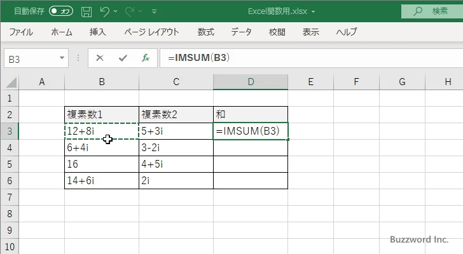Click the formula bar with =IMSUM(B3)
463x254 pixels.
click(x=311, y=58)
